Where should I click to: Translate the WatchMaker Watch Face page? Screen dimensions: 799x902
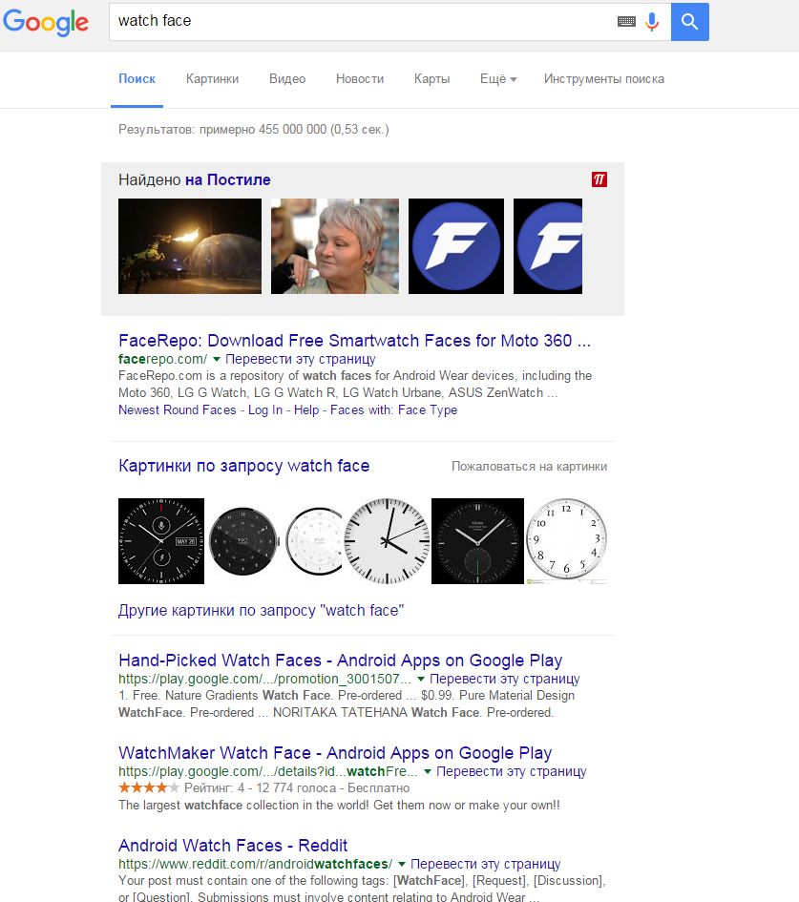pyautogui.click(x=512, y=771)
